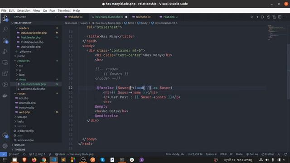Open welcome.blade.php in explorer
This screenshot has width=290, height=163.
click(33, 89)
